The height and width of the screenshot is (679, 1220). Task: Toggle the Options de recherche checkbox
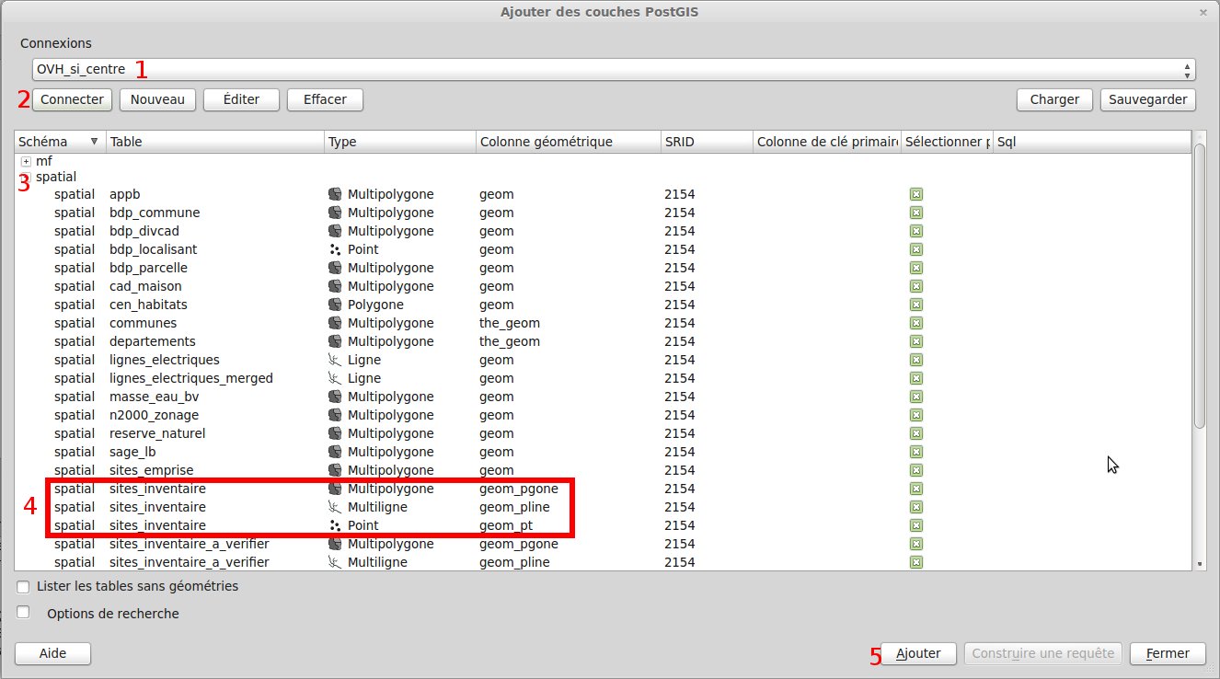pyautogui.click(x=23, y=612)
